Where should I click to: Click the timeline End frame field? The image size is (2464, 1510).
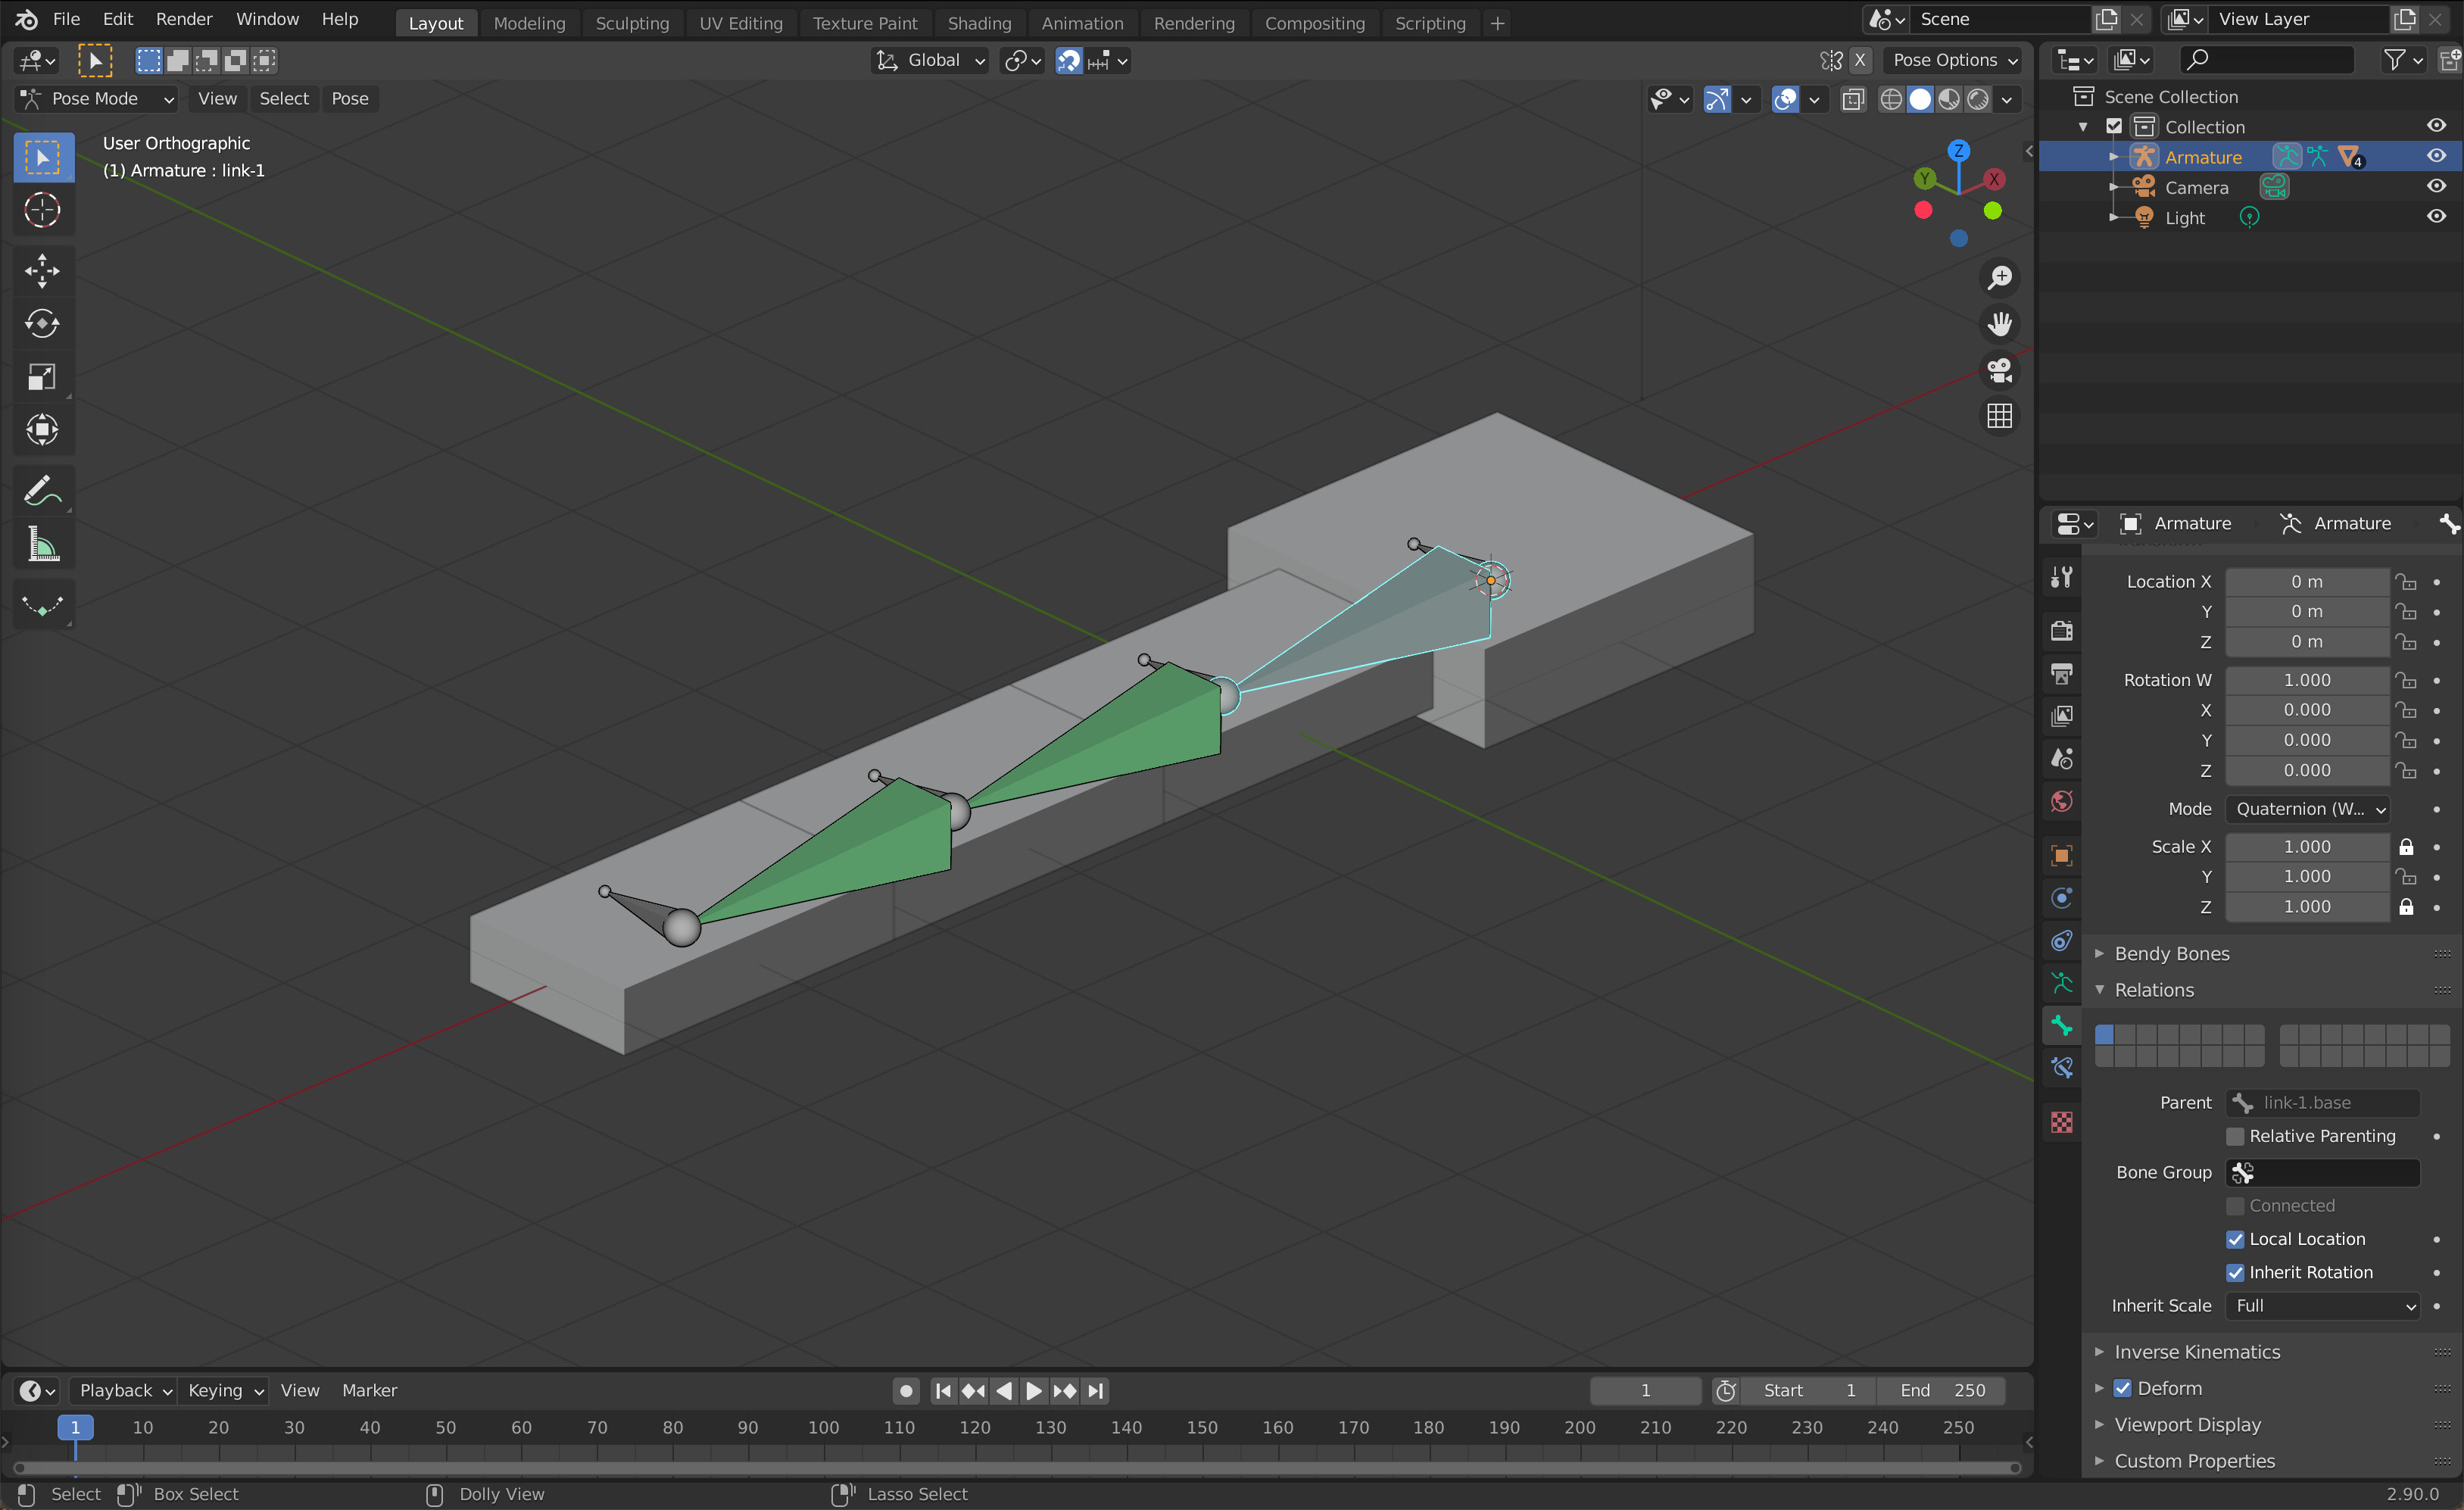click(x=1941, y=1390)
